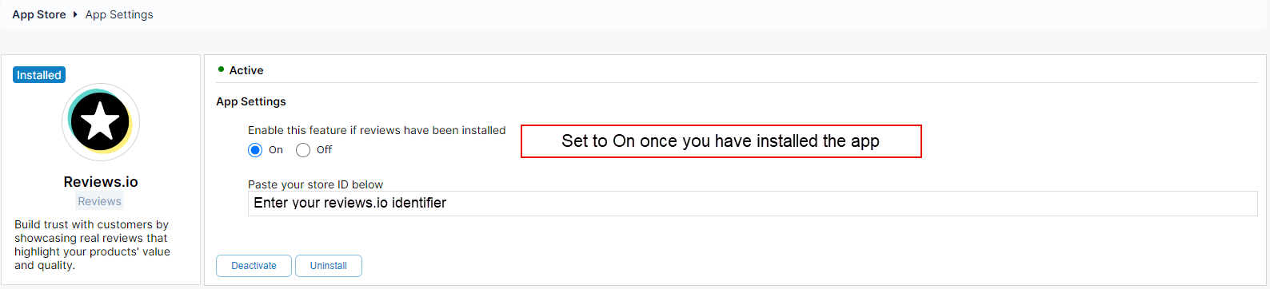Image resolution: width=1270 pixels, height=289 pixels.
Task: Select the Off radio button
Action: pyautogui.click(x=303, y=150)
